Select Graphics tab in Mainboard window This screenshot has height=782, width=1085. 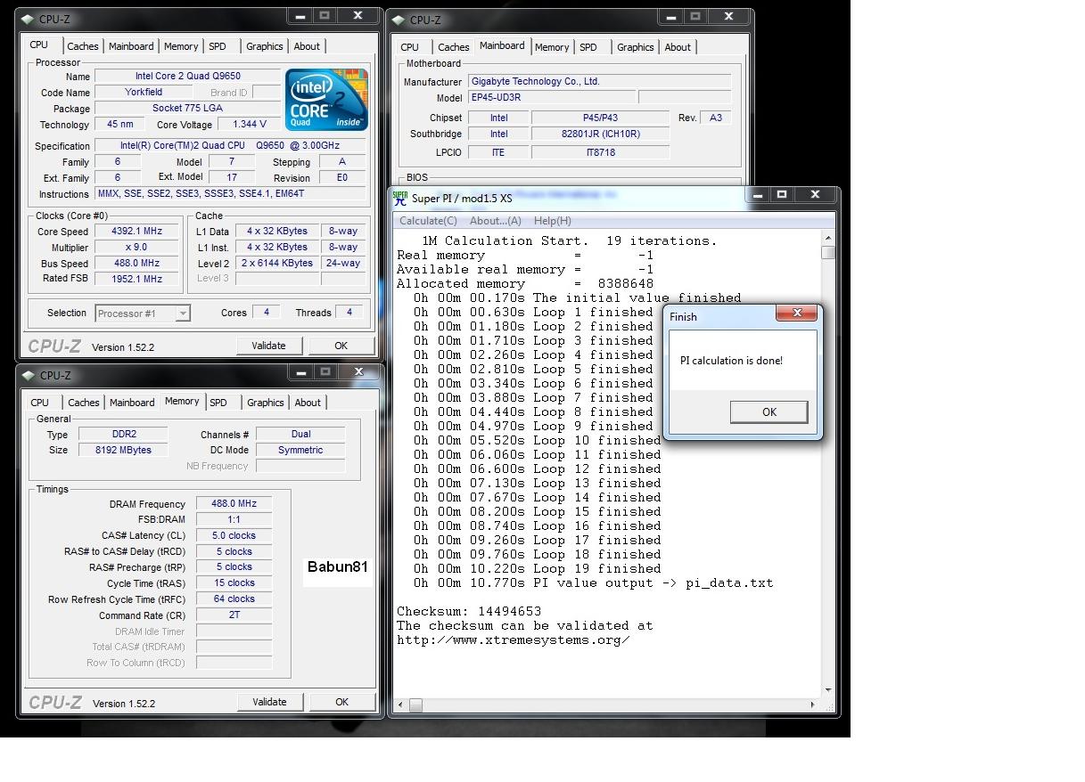[636, 47]
